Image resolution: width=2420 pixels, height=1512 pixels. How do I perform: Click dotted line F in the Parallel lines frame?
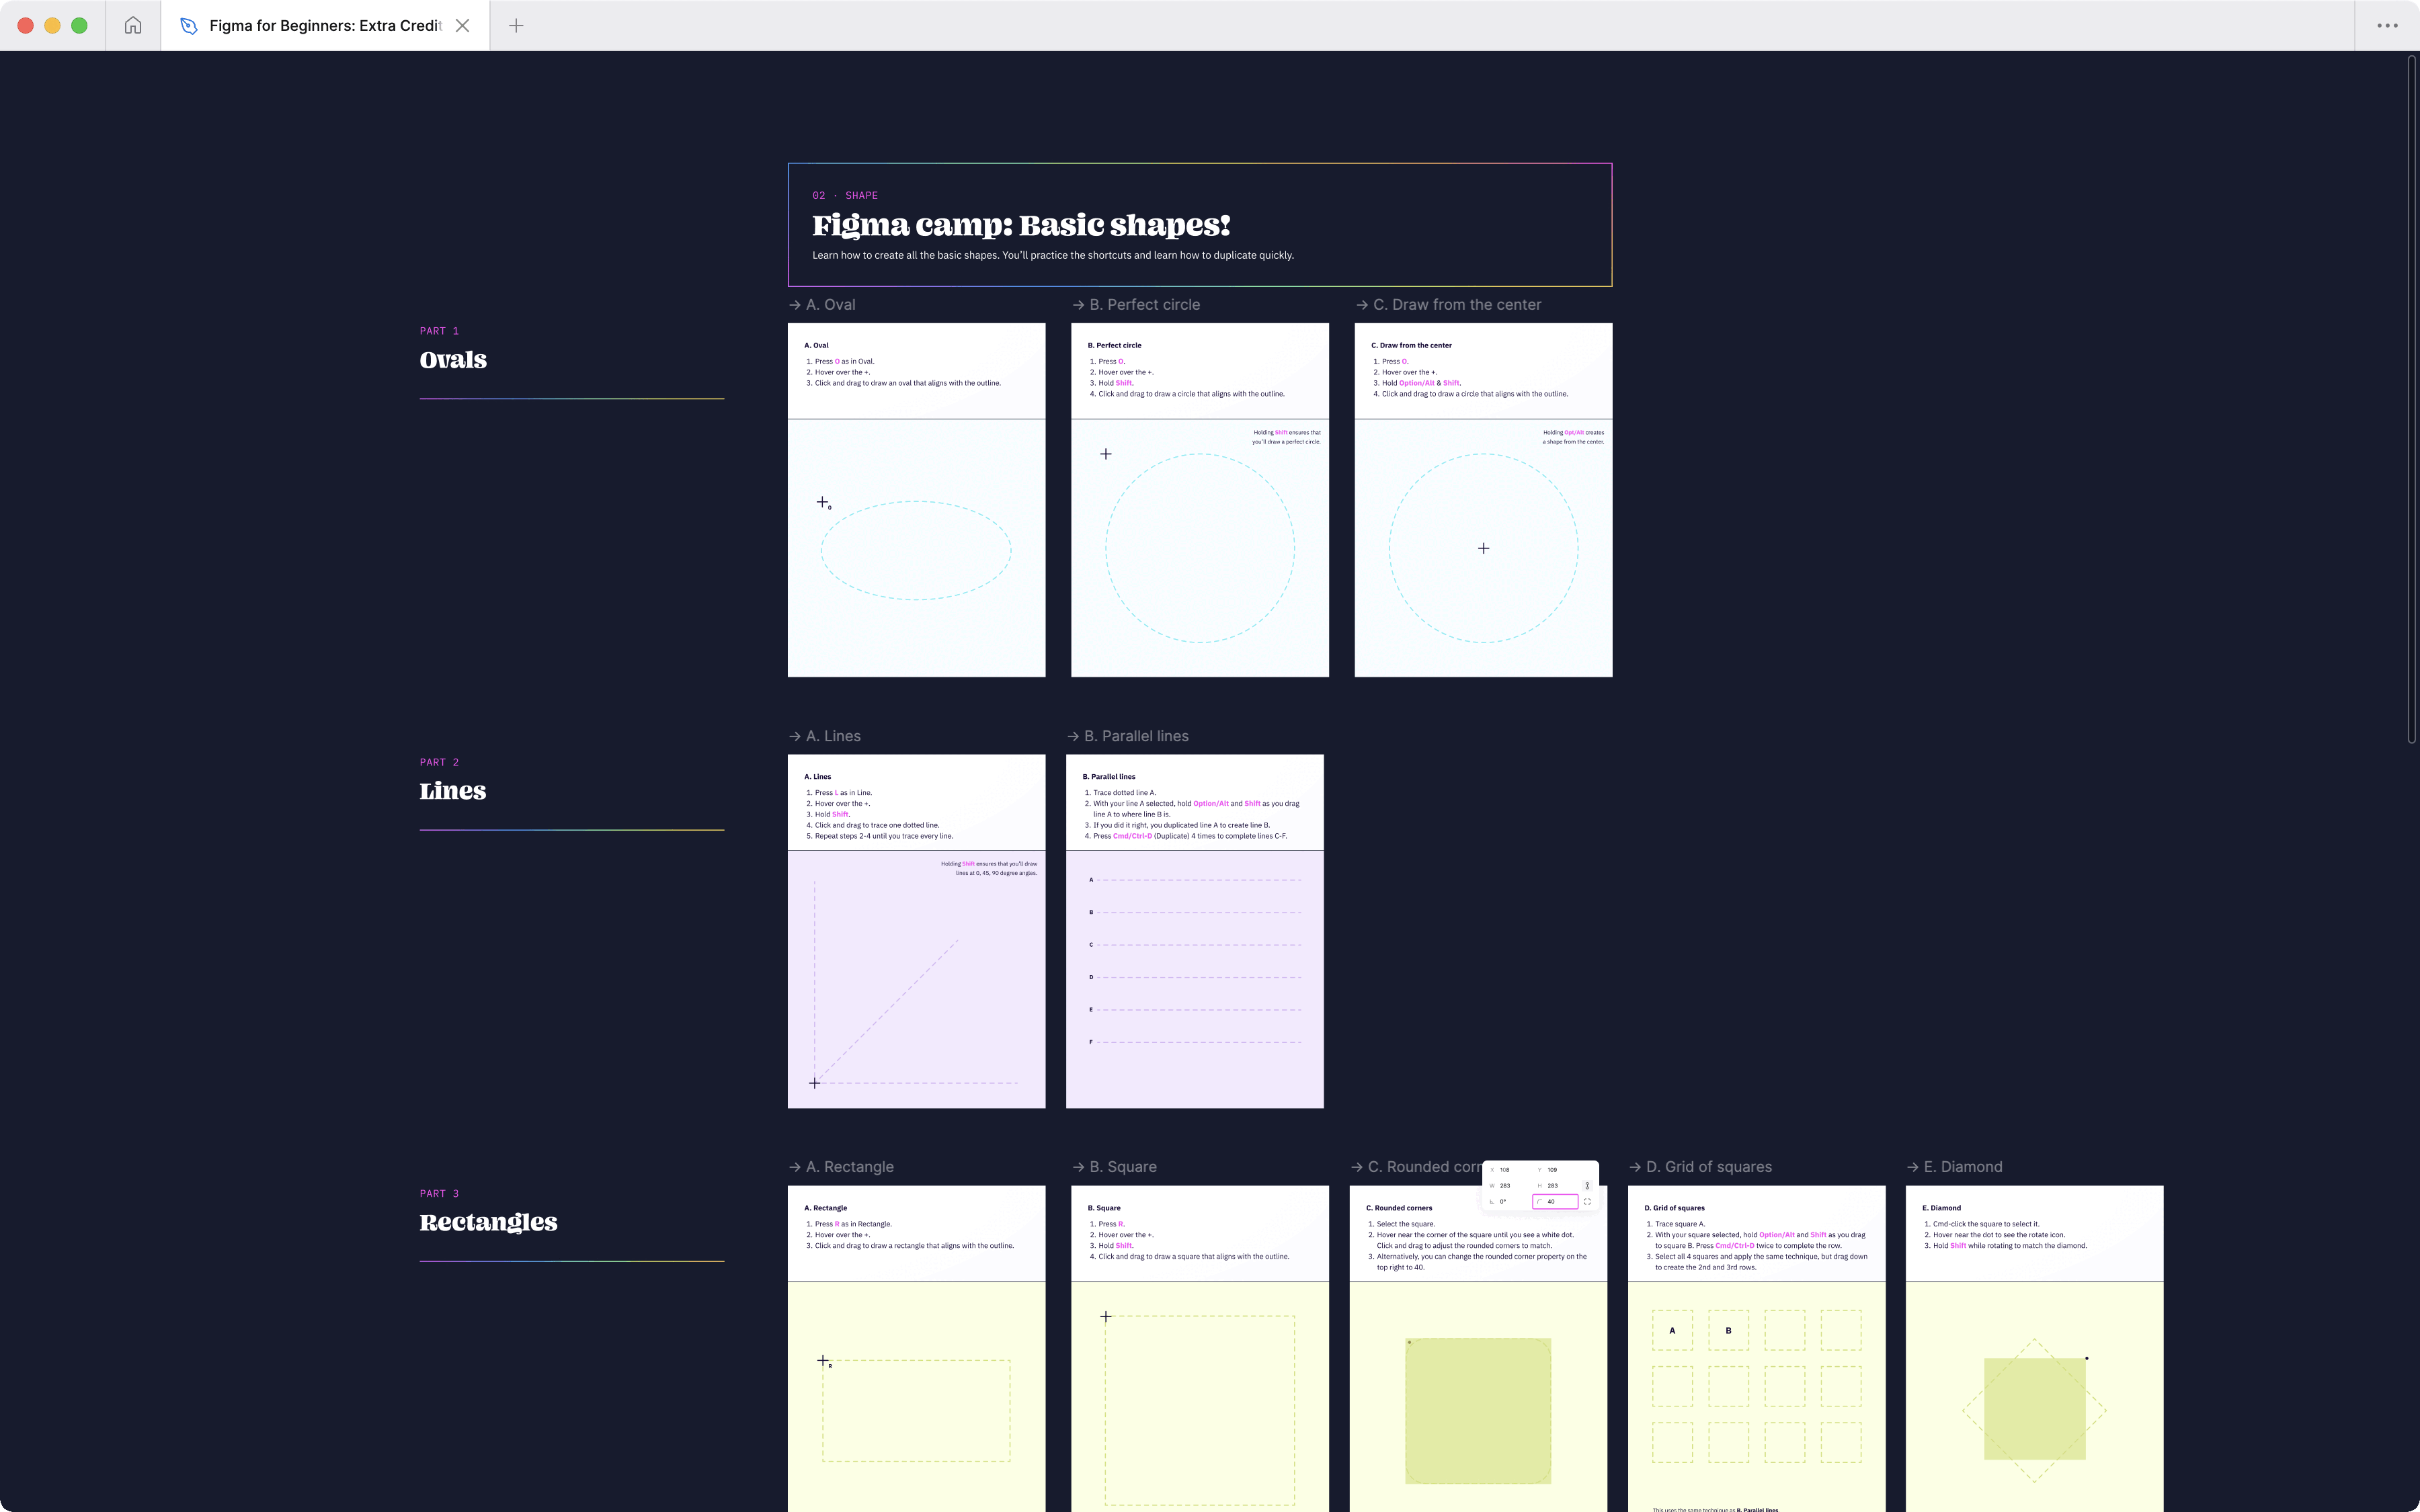[x=1200, y=1042]
